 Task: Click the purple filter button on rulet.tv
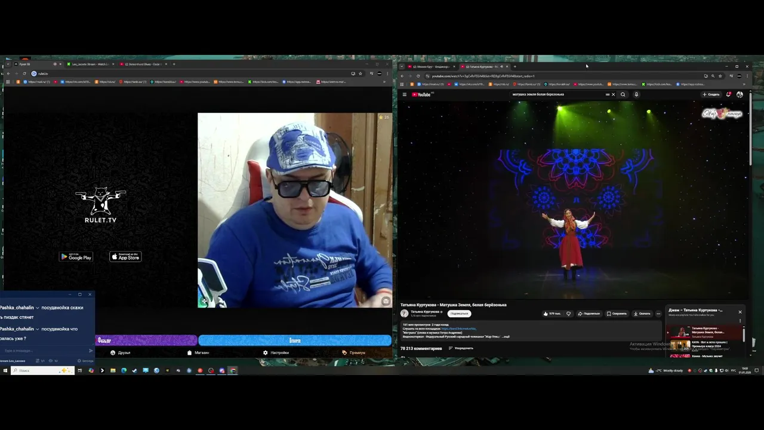point(146,340)
